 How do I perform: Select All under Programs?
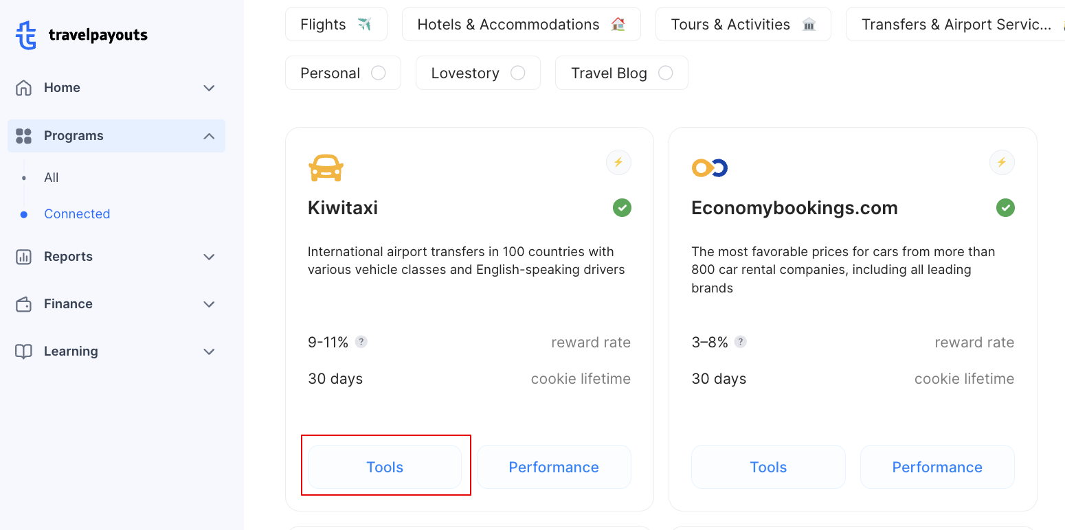51,177
